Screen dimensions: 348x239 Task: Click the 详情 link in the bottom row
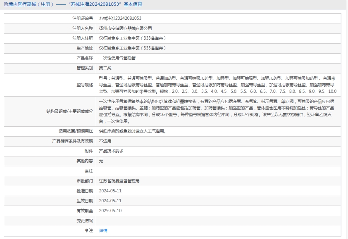point(103,231)
